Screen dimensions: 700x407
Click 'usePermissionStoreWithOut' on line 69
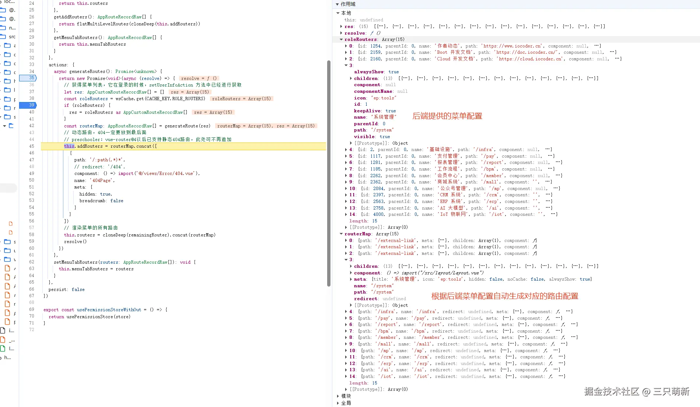(109, 310)
